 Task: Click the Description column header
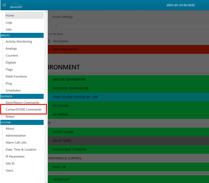(61, 41)
